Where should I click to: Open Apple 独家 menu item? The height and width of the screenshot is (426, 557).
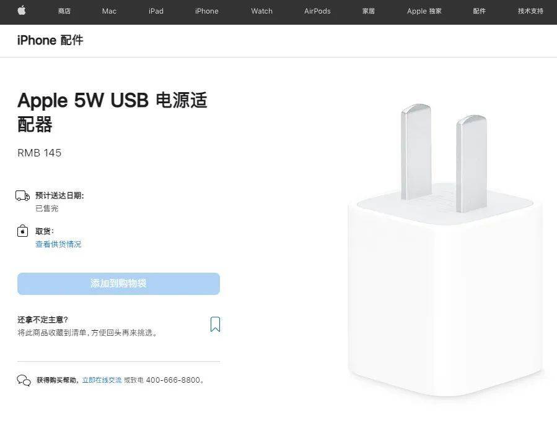coord(424,11)
